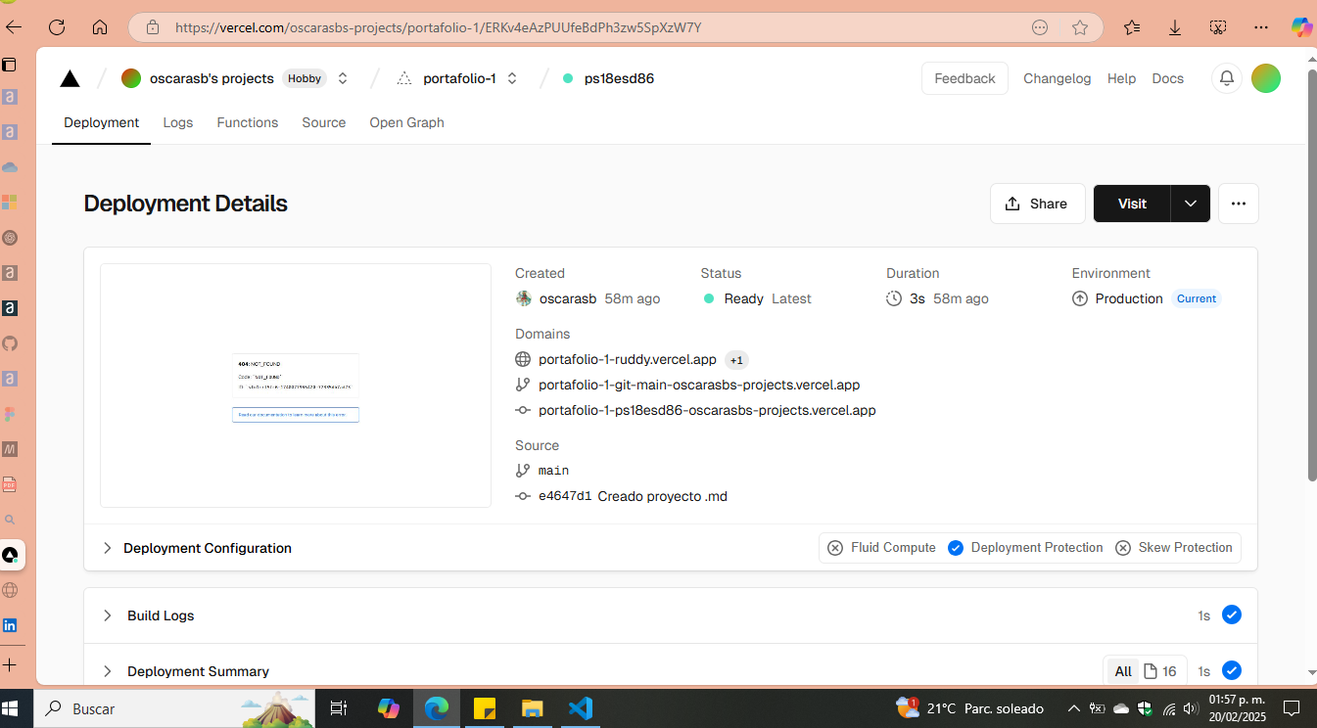
Task: Open the git-main branch domain link
Action: tap(699, 386)
